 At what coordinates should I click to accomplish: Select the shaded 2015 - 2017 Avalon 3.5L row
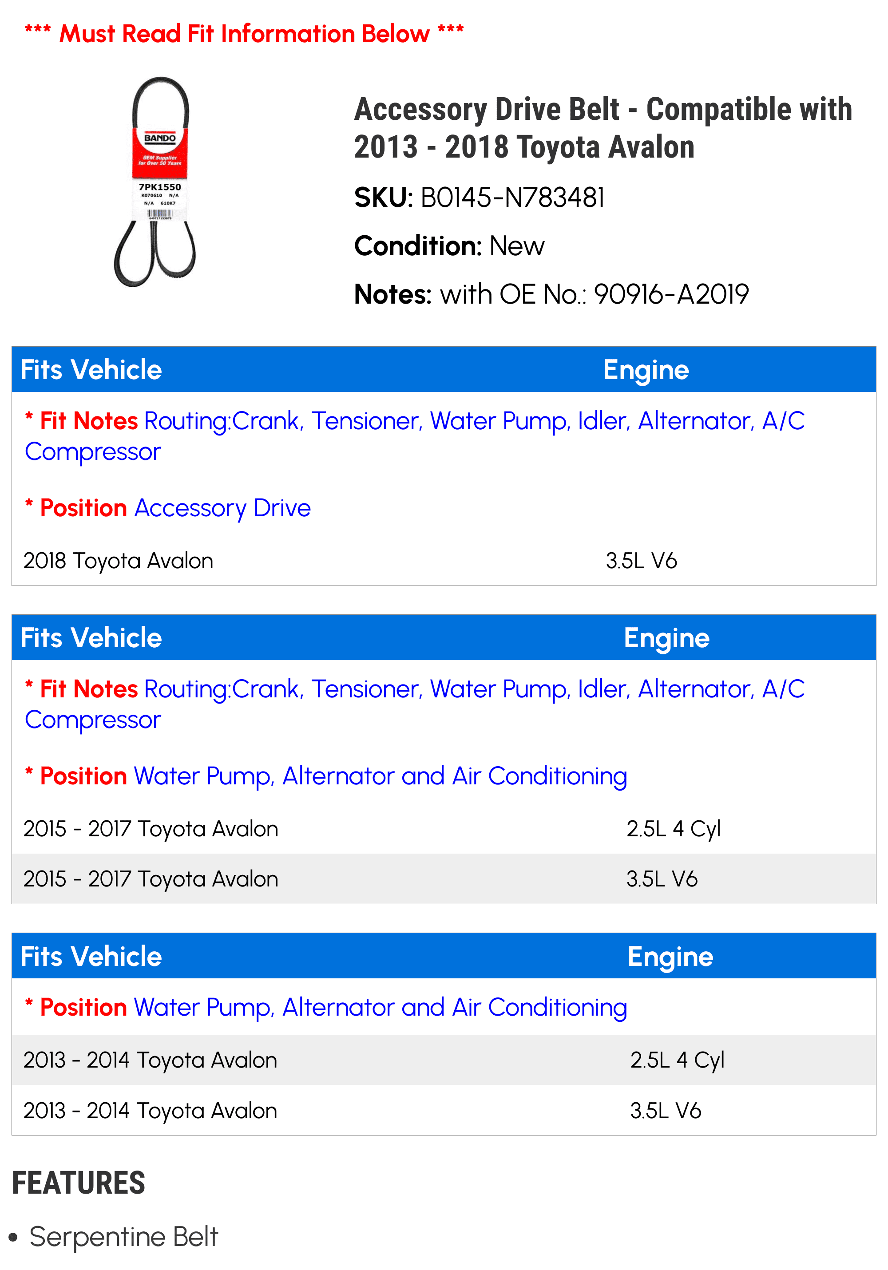point(444,878)
